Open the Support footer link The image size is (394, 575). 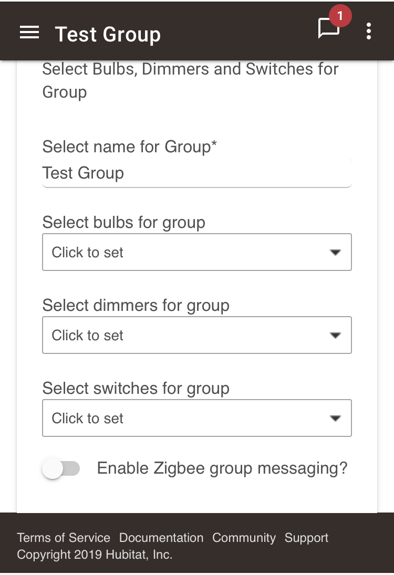306,538
